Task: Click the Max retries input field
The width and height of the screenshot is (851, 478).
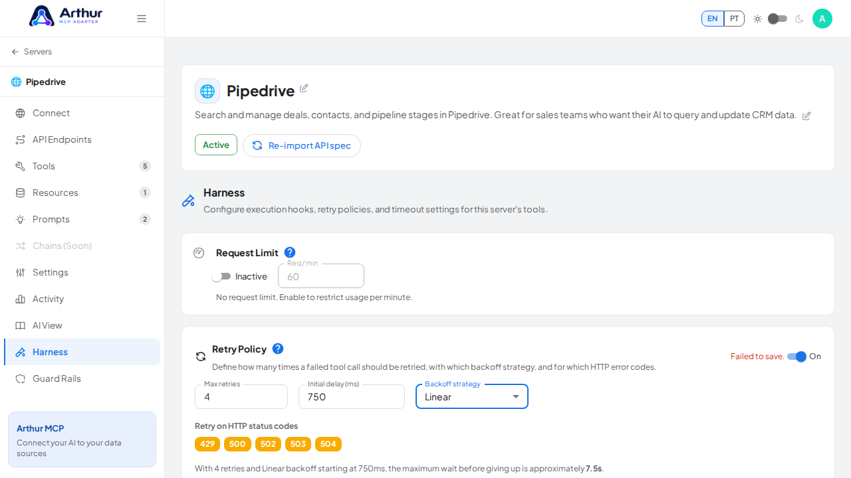Action: [x=241, y=396]
